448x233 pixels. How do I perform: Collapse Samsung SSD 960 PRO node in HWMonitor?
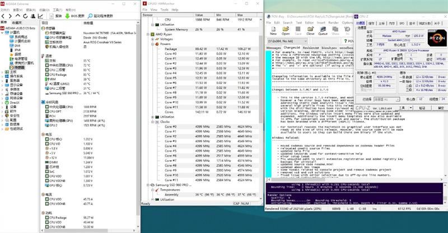(x=148, y=185)
